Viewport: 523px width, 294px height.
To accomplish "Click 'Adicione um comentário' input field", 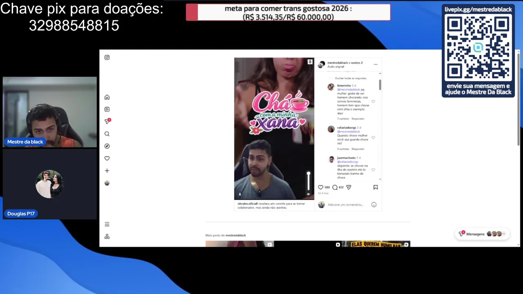I will click(345, 205).
